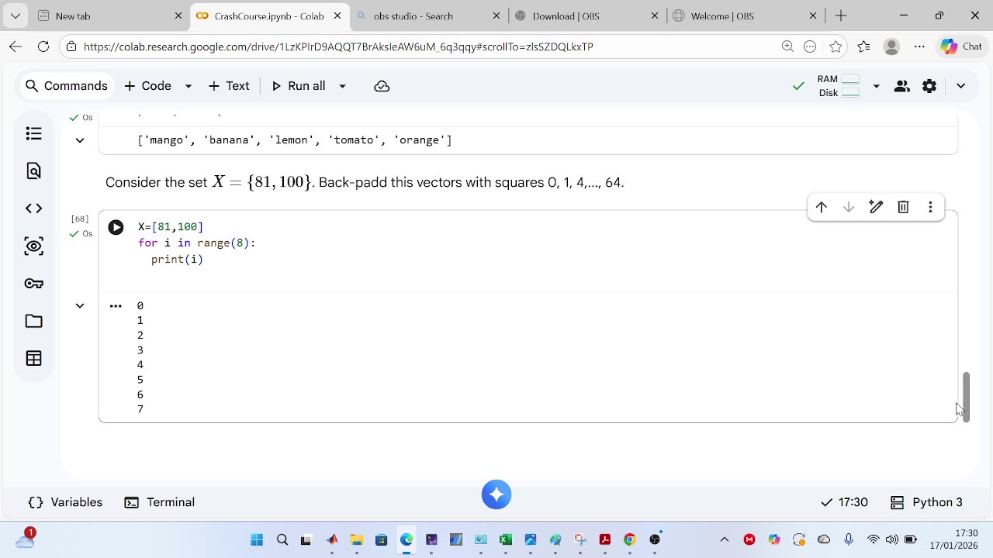Add a new Code cell

point(147,86)
